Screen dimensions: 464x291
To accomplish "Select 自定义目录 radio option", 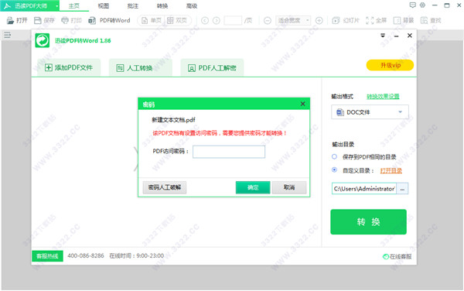I will 334,170.
